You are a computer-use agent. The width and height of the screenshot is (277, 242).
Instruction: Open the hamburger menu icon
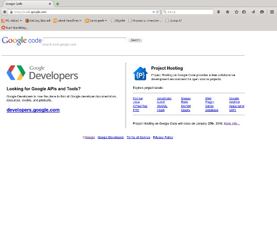[272, 12]
